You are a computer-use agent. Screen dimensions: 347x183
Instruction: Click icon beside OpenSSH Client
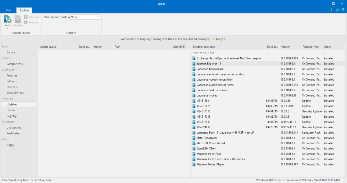pos(194,148)
